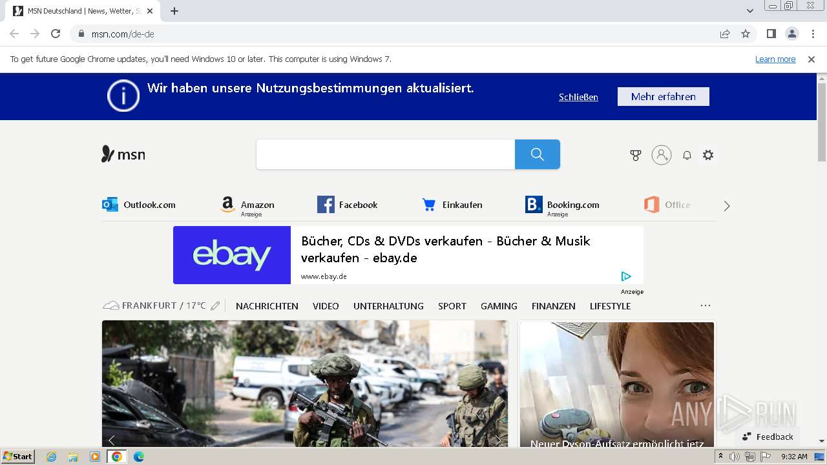Select the GAMING tab

[499, 306]
